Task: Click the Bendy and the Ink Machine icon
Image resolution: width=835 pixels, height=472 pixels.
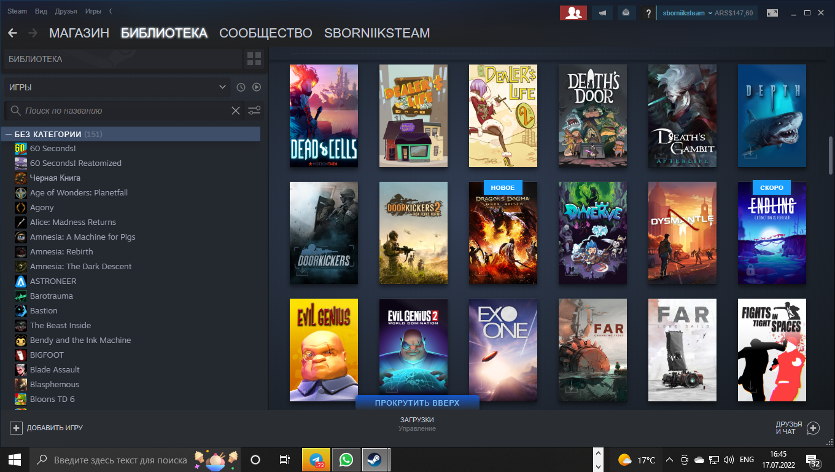Action: click(21, 340)
